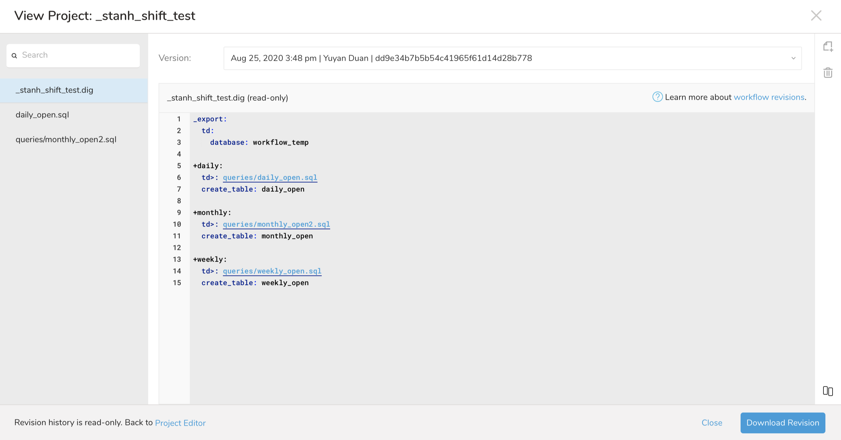This screenshot has height=440, width=841.
Task: Click the Version dropdown chevron arrow
Action: [793, 58]
